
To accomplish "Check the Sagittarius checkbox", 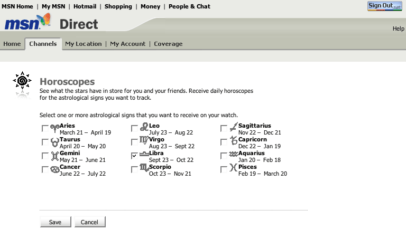I will [224, 128].
